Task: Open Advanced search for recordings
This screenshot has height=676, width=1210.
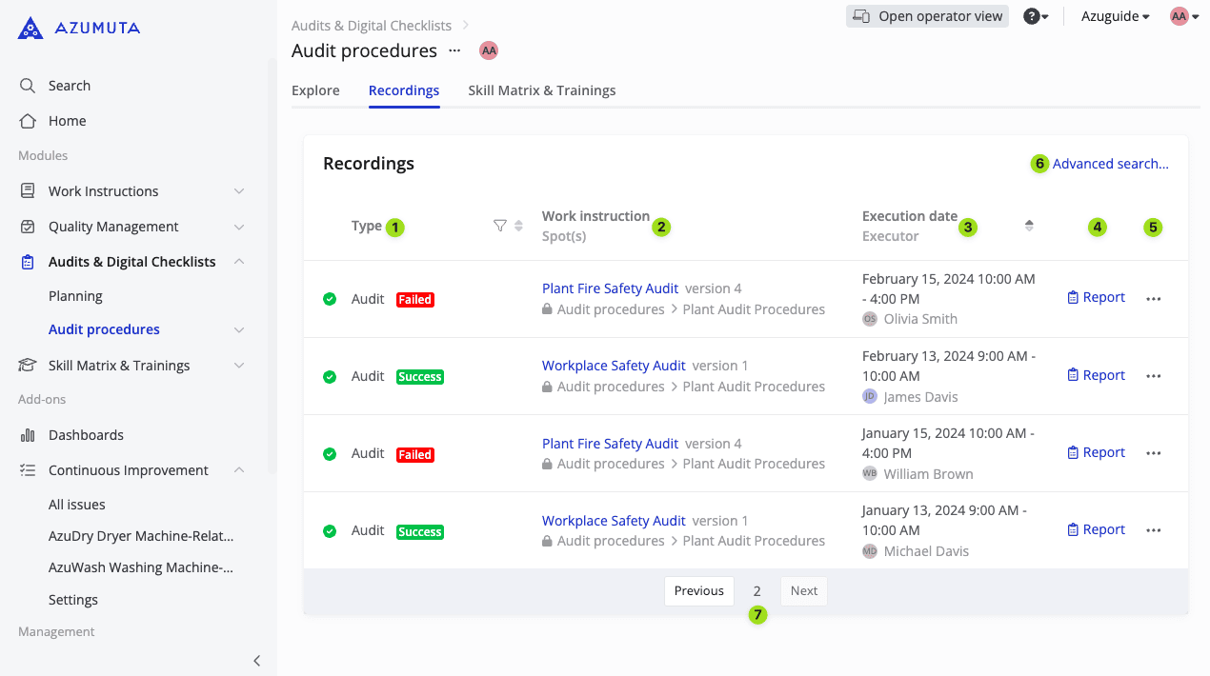Action: click(1110, 163)
